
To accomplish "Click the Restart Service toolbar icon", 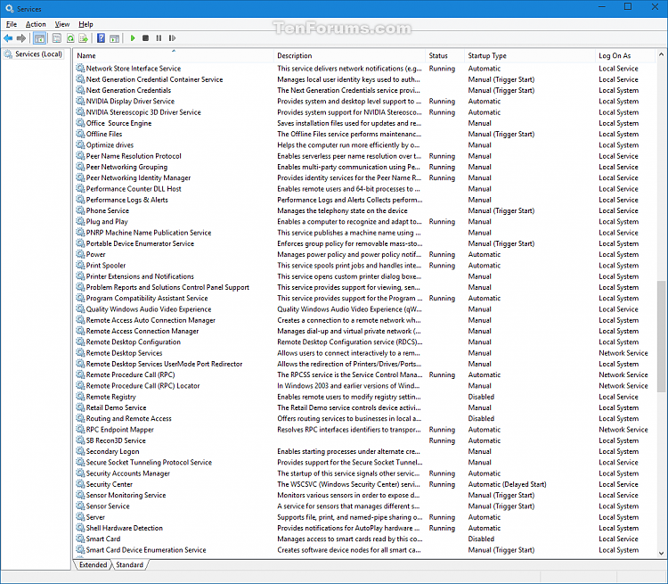I will pyautogui.click(x=172, y=38).
